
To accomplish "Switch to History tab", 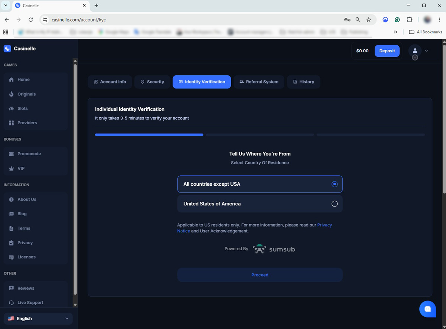I will pos(304,82).
